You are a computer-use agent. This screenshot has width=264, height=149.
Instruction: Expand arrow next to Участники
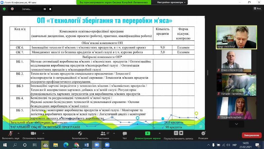click(114, 133)
